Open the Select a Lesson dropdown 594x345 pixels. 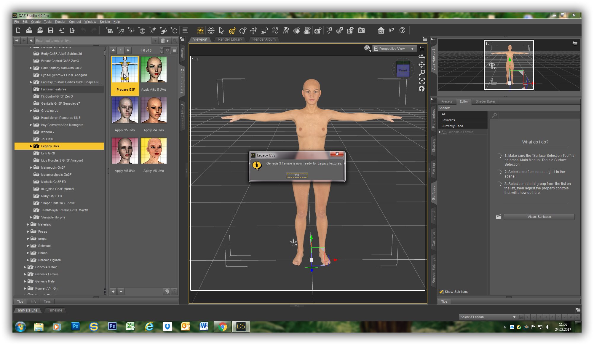pyautogui.click(x=488, y=317)
